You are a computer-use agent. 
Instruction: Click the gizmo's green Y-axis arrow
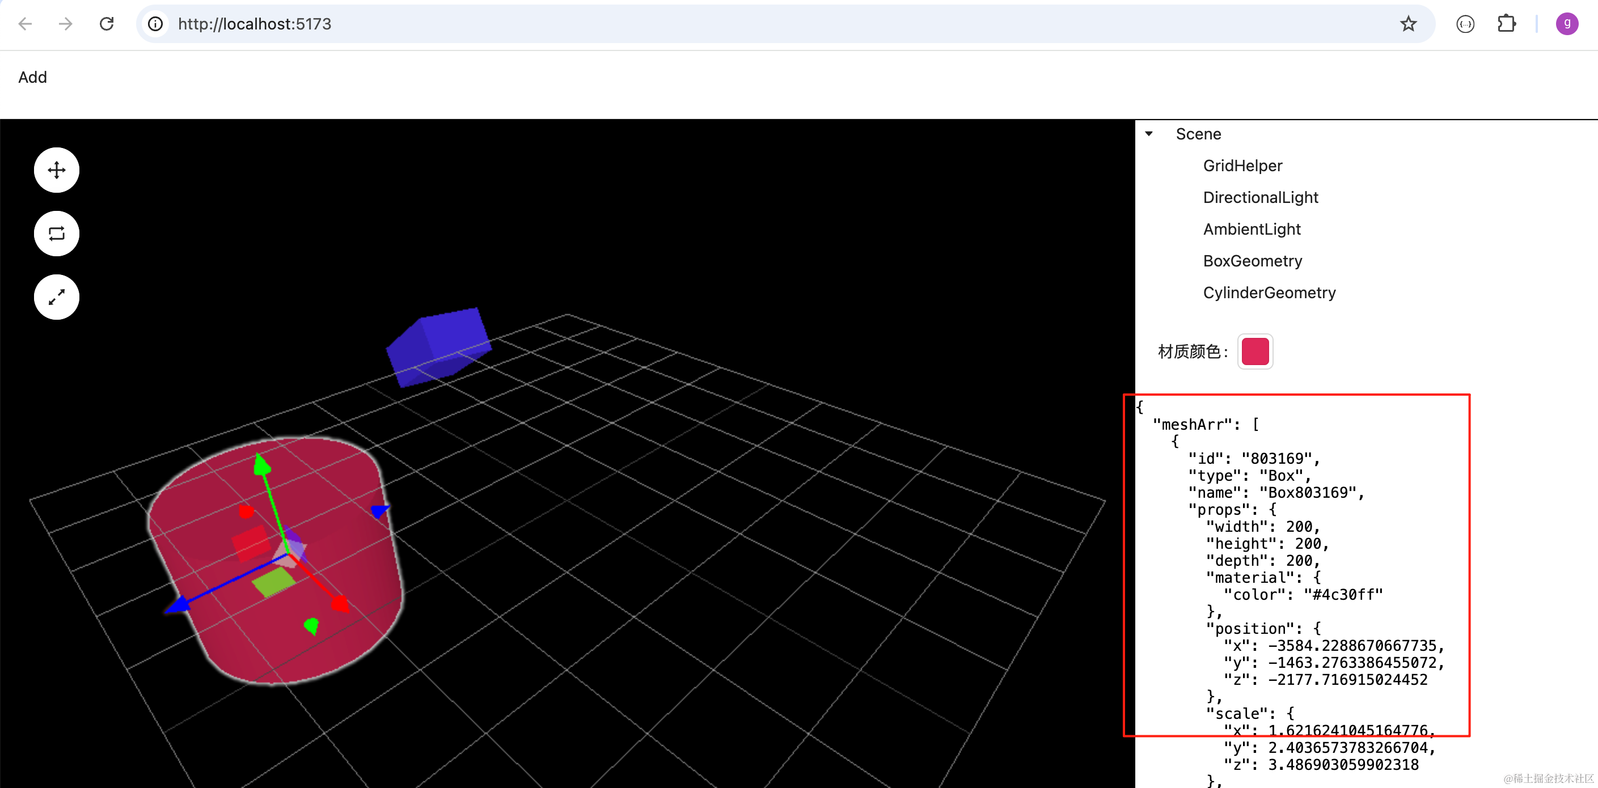pos(263,465)
